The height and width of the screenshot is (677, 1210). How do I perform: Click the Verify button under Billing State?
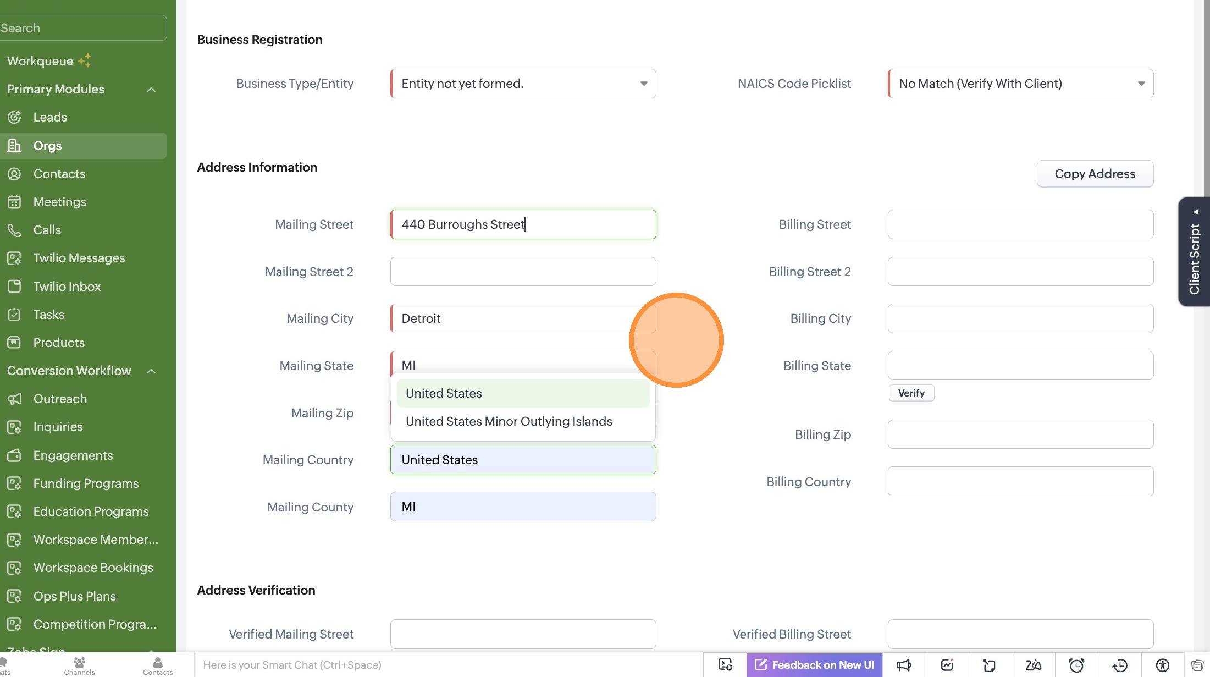[911, 393]
